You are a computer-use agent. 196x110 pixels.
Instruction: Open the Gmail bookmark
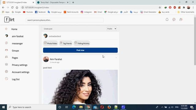pyautogui.click(x=98, y=12)
